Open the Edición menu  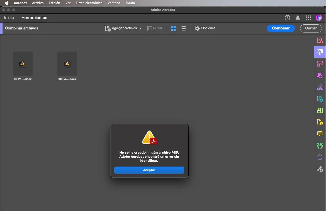(54, 3)
